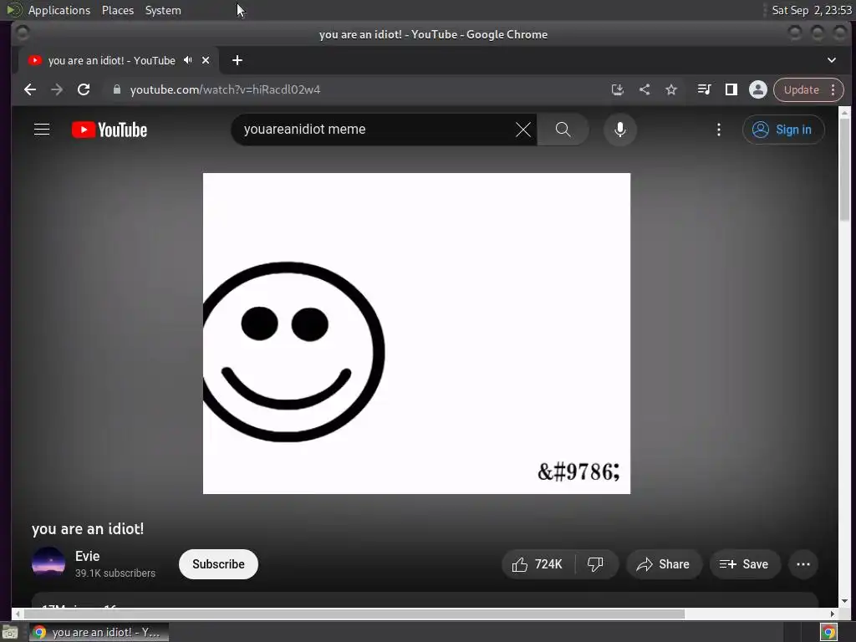
Task: Clear the search box with X
Action: tap(523, 130)
